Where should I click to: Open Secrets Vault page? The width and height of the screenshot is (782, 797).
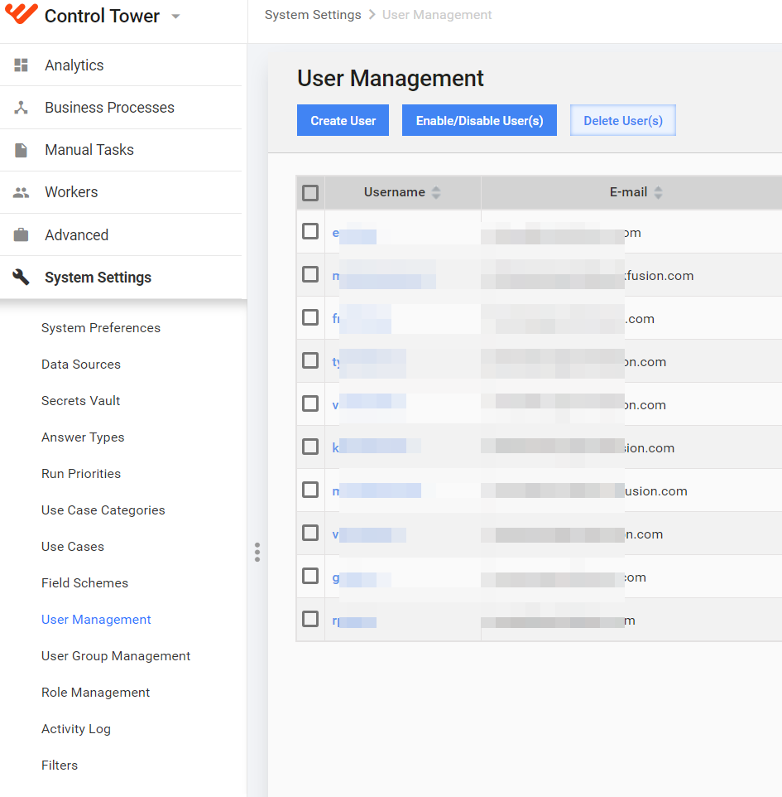click(80, 401)
